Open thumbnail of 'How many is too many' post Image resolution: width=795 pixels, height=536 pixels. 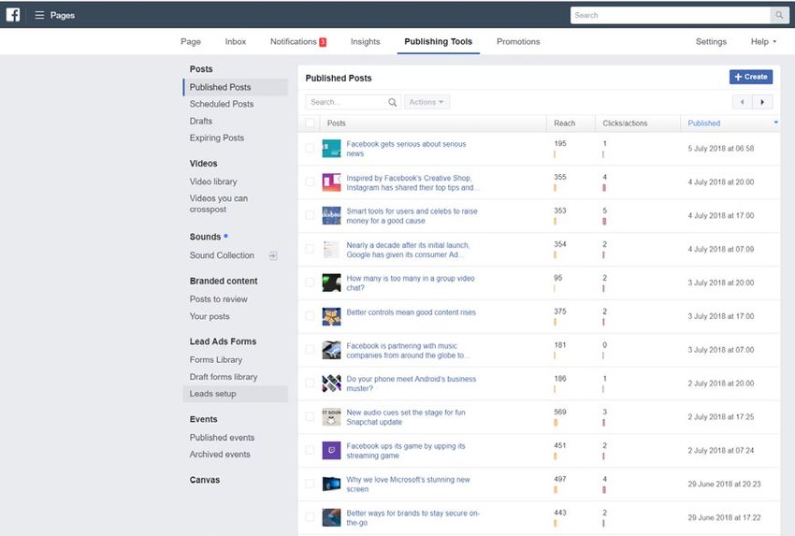332,282
